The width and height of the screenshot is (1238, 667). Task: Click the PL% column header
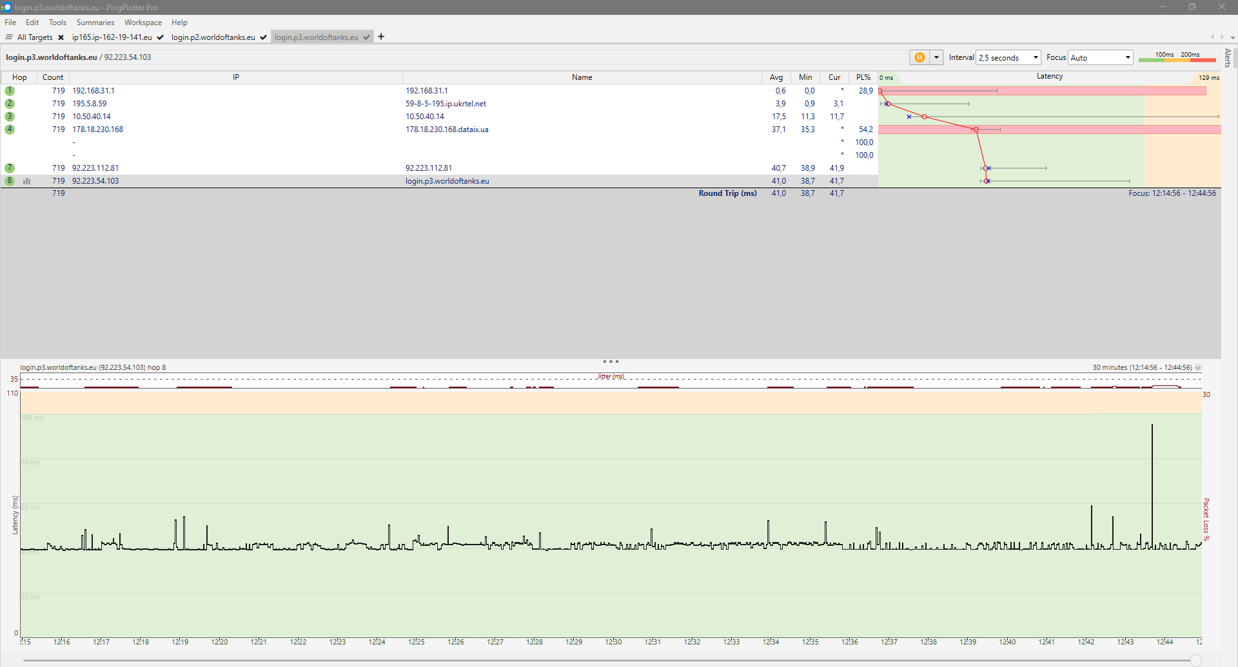863,77
